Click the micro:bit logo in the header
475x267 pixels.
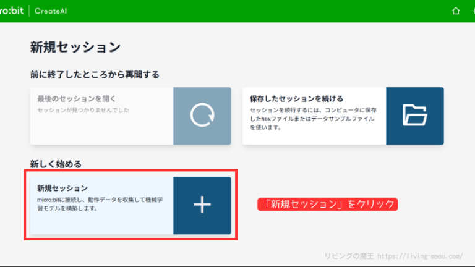(11, 11)
